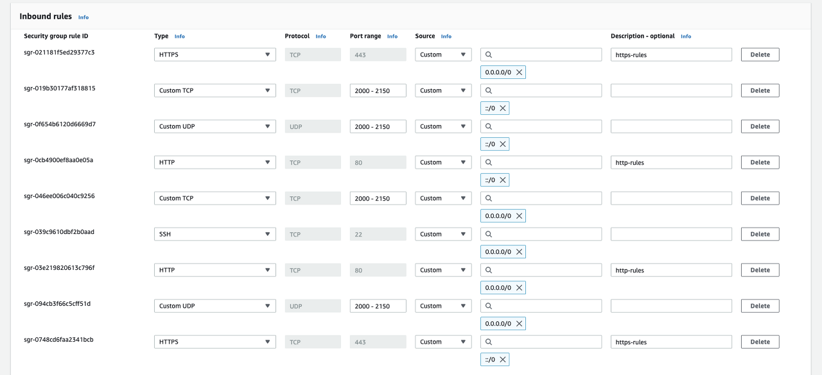Remove ::/0 source tag from sgr-0f654b6120d6669d7
The image size is (822, 375).
click(503, 144)
